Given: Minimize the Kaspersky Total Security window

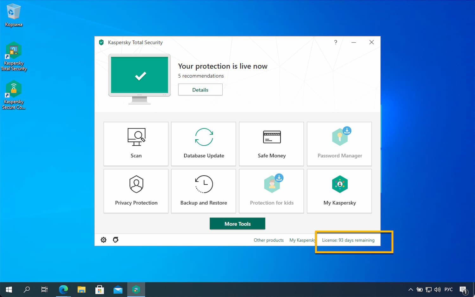Looking at the screenshot, I should (x=354, y=42).
